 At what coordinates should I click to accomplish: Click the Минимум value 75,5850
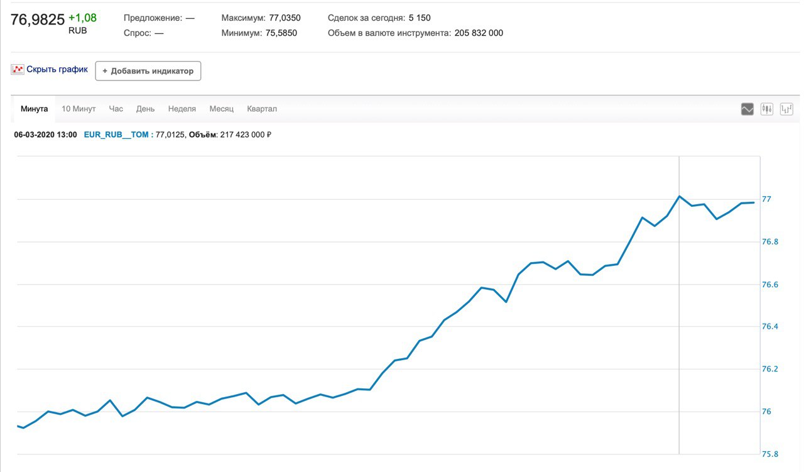point(281,33)
